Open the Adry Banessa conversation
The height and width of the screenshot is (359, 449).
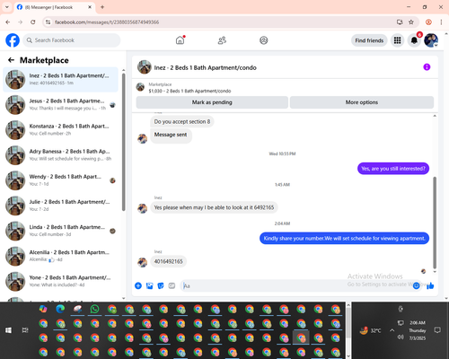tap(60, 155)
